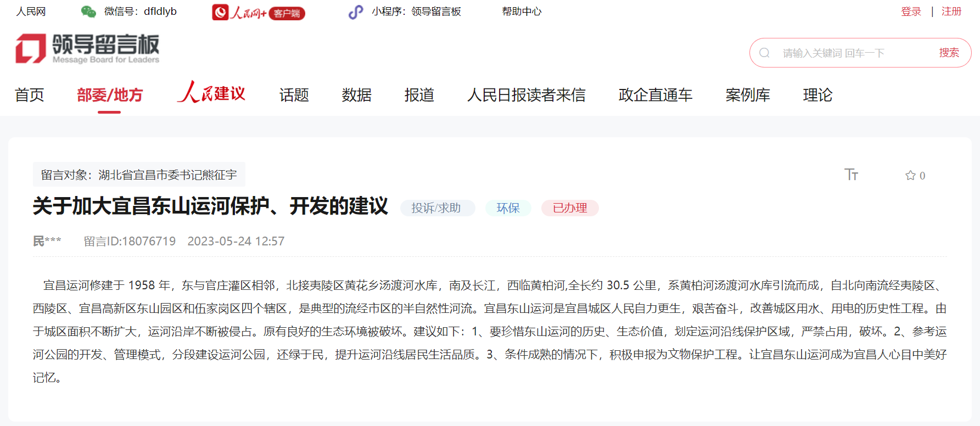The height and width of the screenshot is (426, 980).
Task: Click the timestamp 2023-05-24 12:57
Action: 236,241
